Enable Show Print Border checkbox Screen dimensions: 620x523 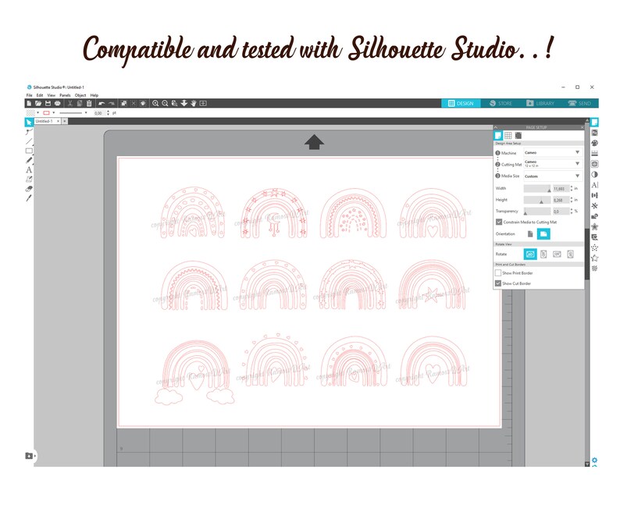click(x=498, y=272)
